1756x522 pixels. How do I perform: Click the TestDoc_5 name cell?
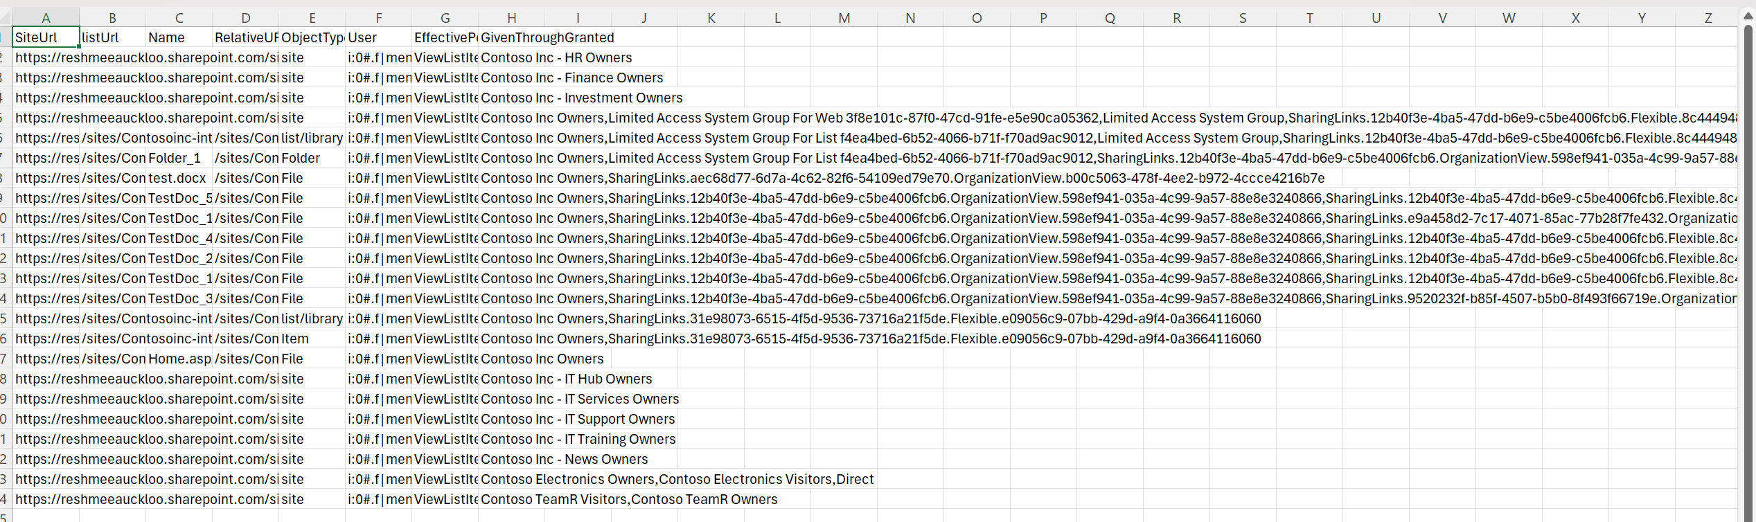coord(179,198)
